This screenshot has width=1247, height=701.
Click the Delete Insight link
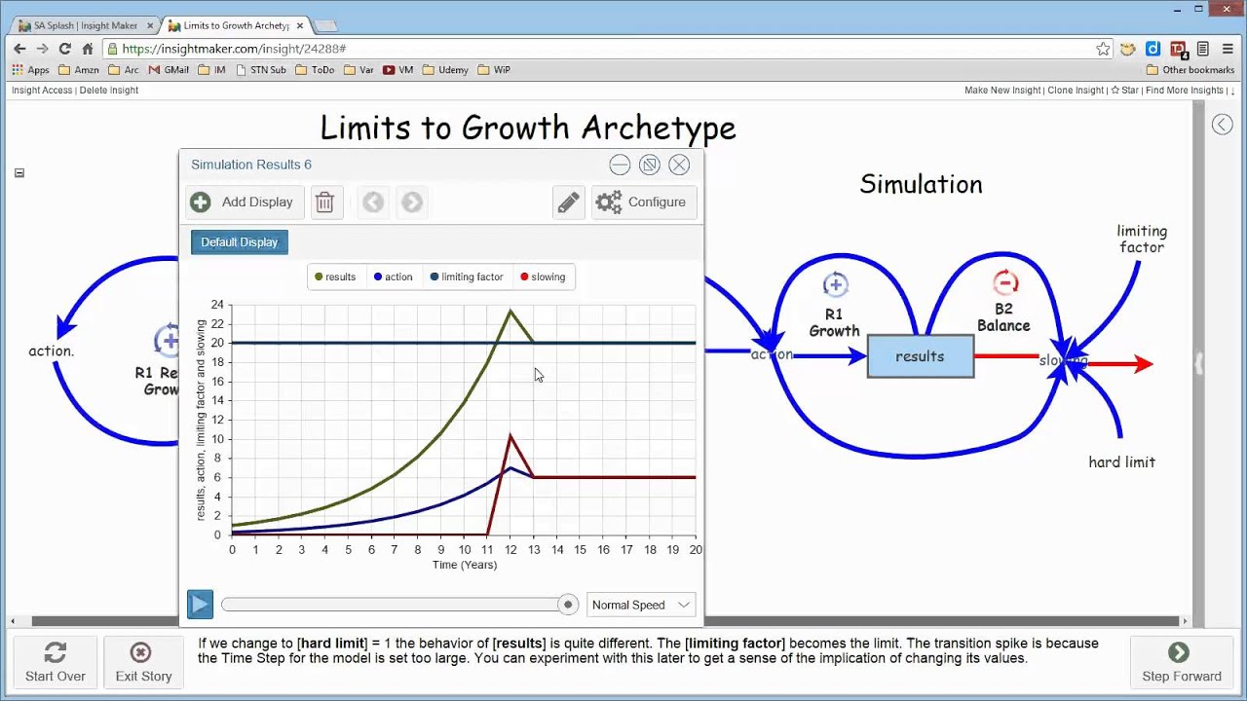(x=109, y=91)
